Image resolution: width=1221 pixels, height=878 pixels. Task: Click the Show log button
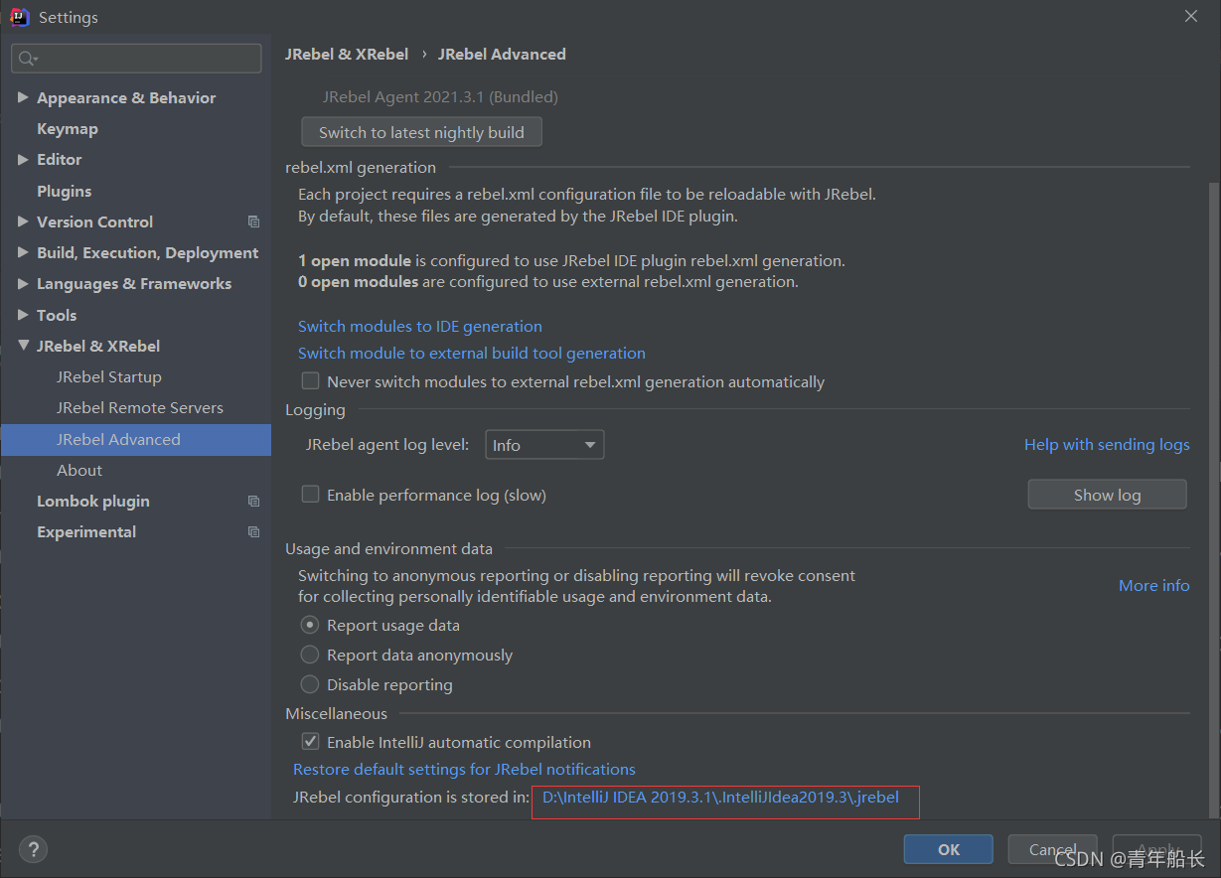[1107, 495]
